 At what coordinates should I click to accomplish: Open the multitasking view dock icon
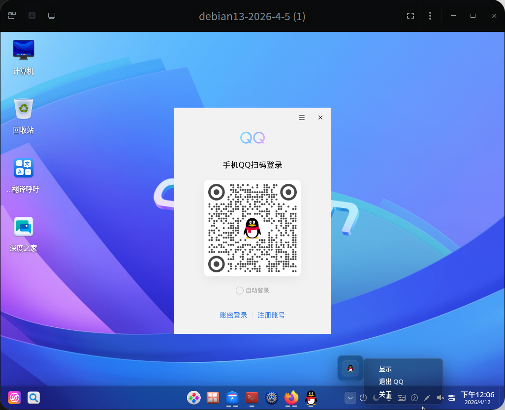(213, 398)
